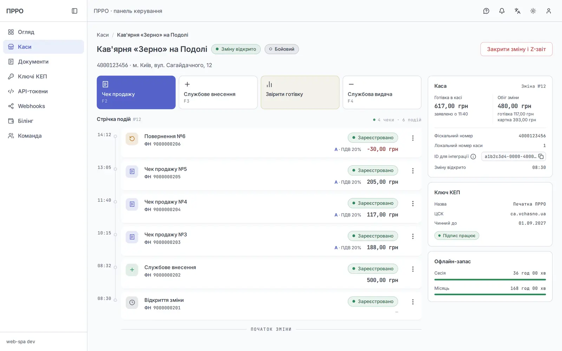Click the Сесія offline reserve progress bar

pyautogui.click(x=490, y=280)
